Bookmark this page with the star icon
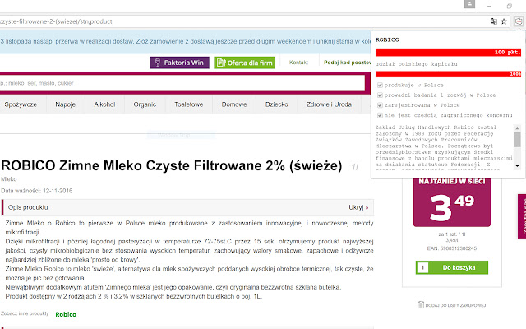The width and height of the screenshot is (526, 329). (x=504, y=21)
